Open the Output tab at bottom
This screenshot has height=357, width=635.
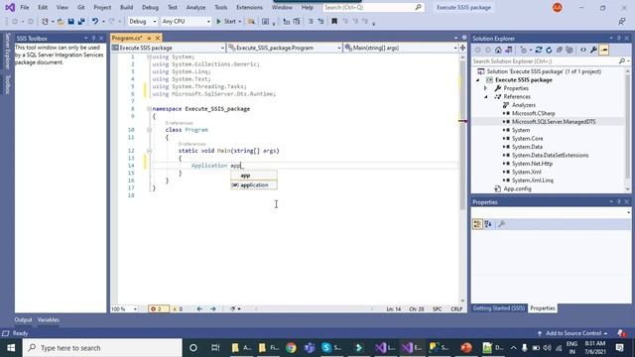click(x=23, y=319)
